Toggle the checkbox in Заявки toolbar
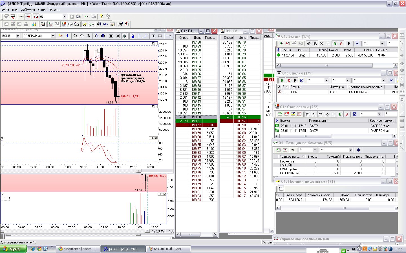Screen dimensions: 406x253 357,44
